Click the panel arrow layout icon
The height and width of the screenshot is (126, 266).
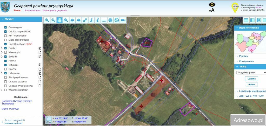[x=259, y=20]
